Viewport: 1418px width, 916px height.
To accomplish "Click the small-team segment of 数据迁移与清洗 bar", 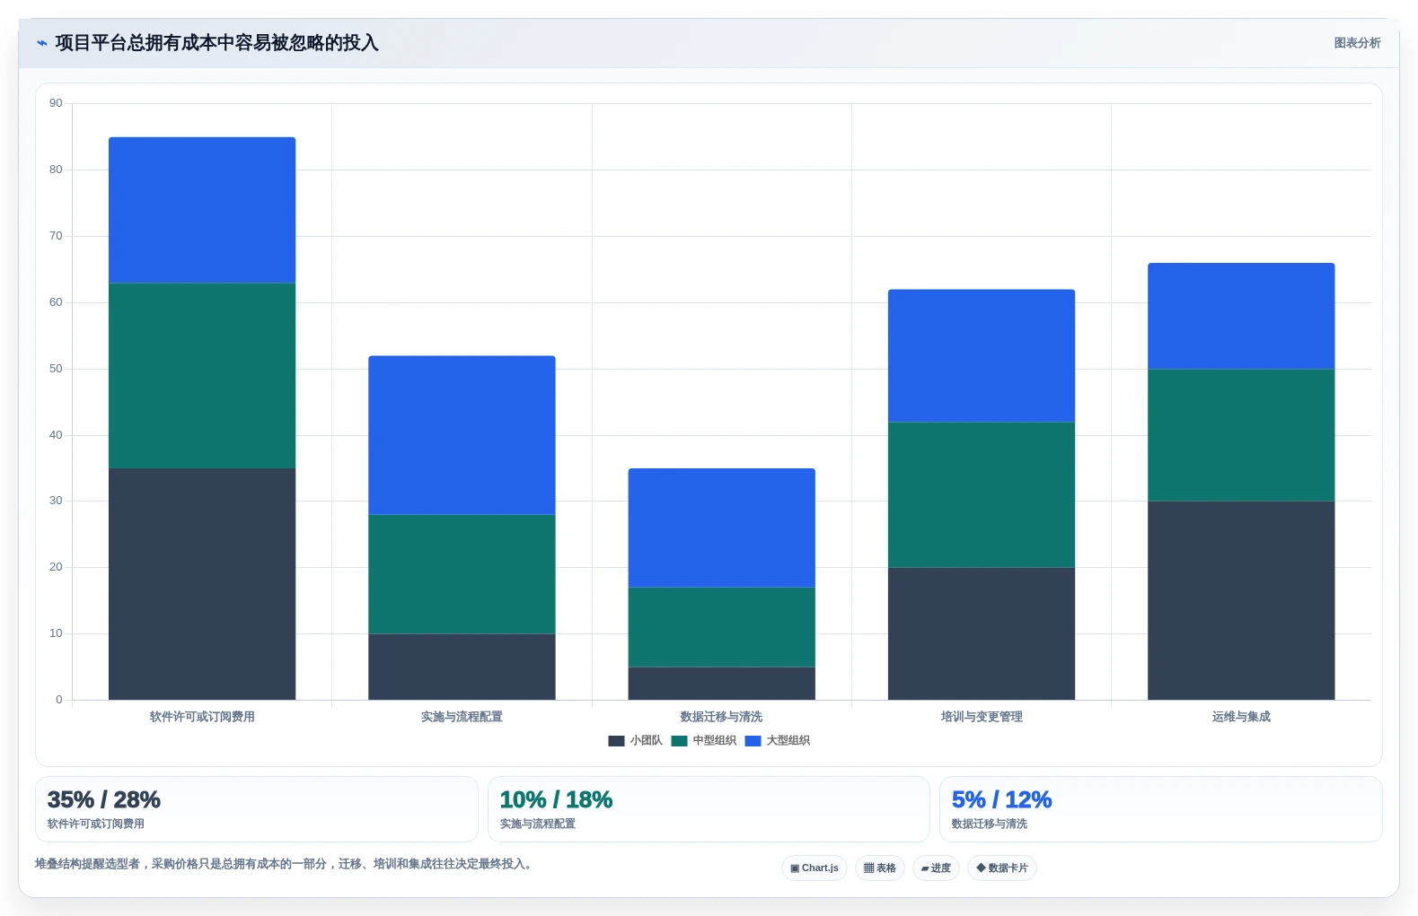I will 721,684.
